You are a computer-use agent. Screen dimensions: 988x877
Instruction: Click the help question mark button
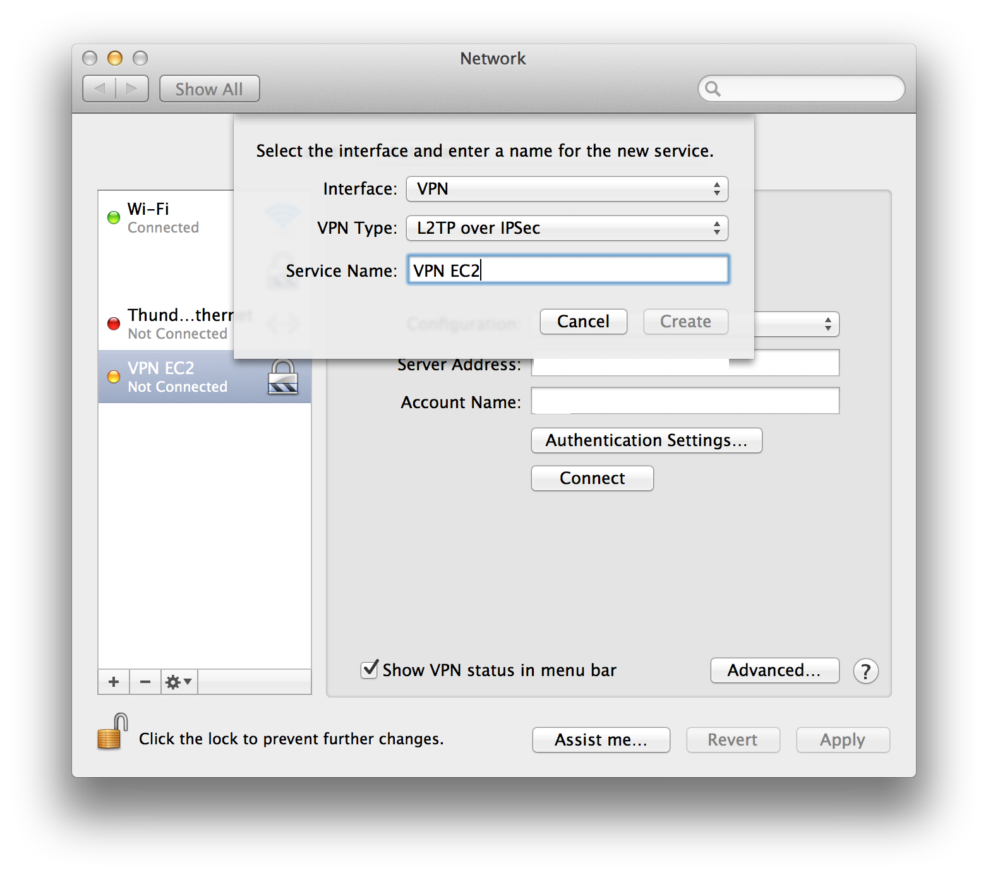(865, 671)
